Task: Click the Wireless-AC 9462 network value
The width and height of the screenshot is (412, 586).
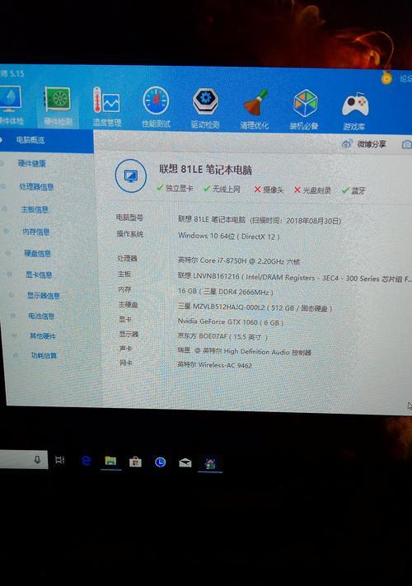Action: 215,365
